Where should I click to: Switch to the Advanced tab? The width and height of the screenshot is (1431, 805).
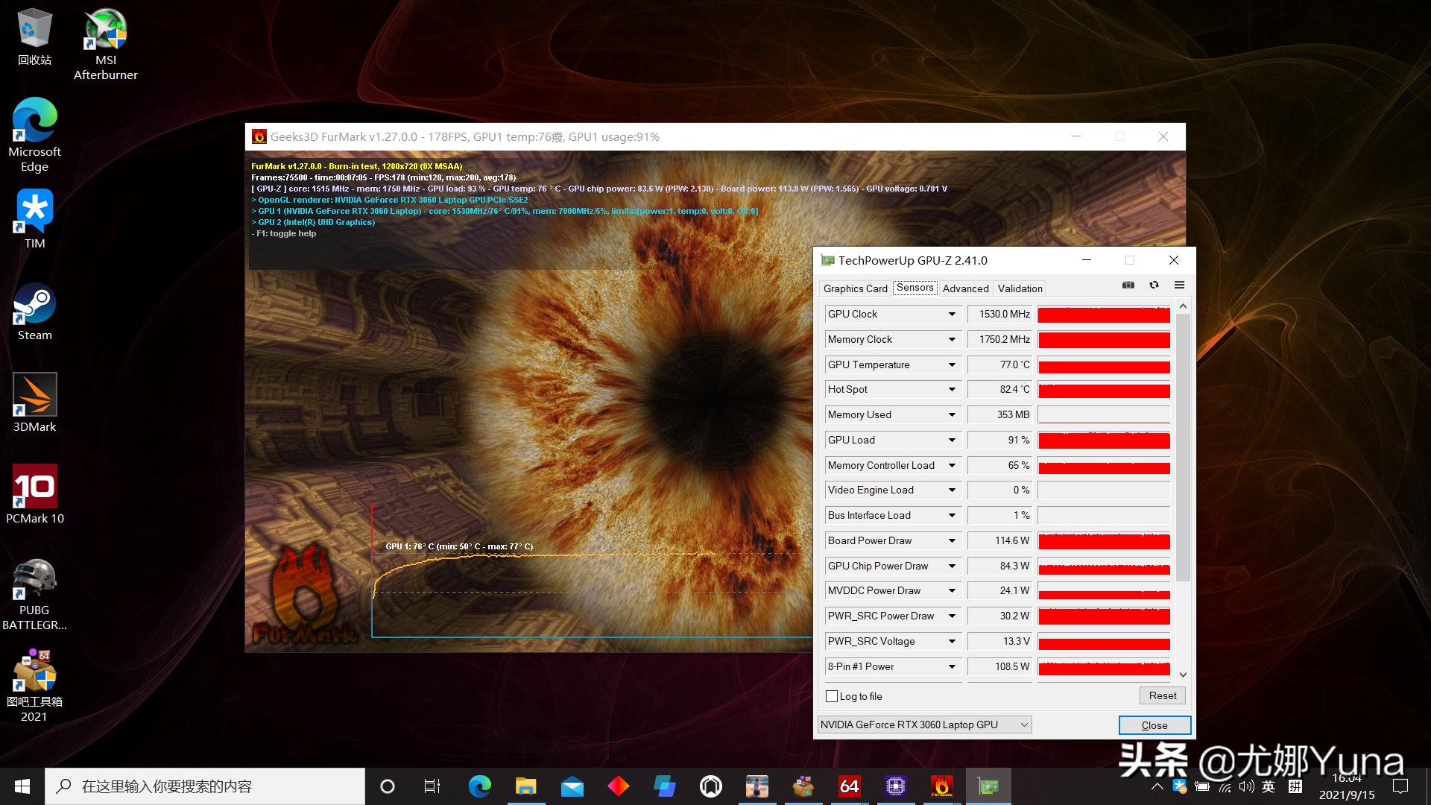pos(965,288)
